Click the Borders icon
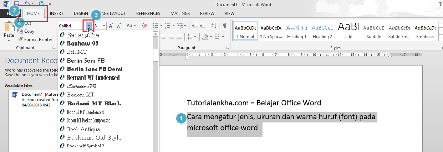This screenshot has height=152, width=443. (x=217, y=36)
